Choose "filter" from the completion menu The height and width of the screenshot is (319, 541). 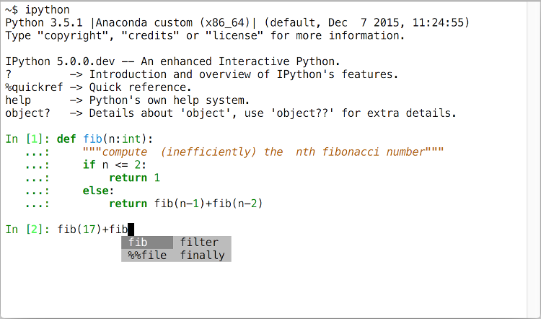point(199,242)
